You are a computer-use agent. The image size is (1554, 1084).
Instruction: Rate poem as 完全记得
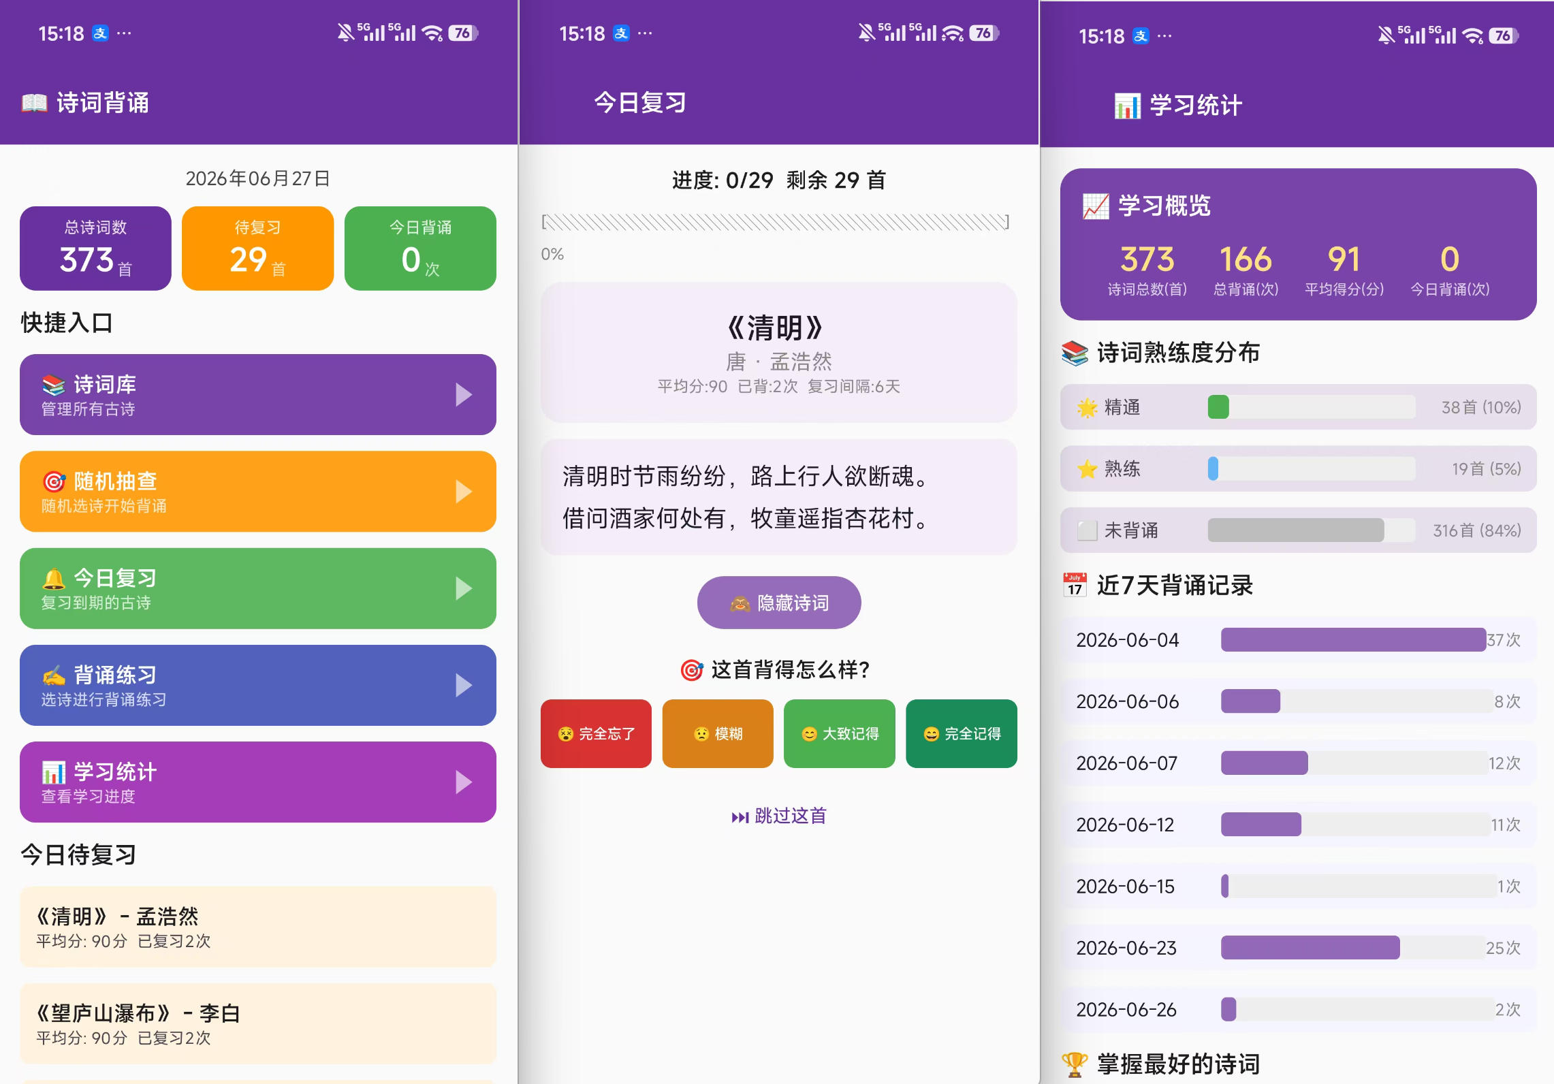[962, 734]
